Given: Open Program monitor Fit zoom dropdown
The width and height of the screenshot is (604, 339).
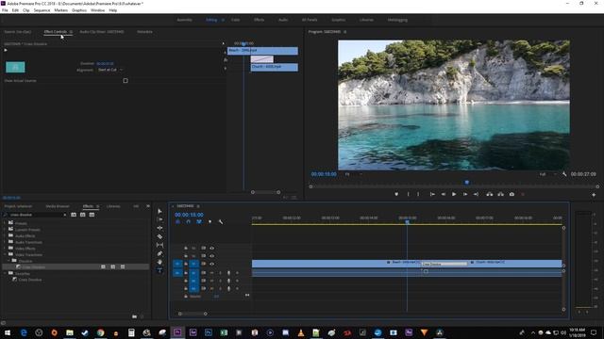Looking at the screenshot, I should click(x=354, y=174).
